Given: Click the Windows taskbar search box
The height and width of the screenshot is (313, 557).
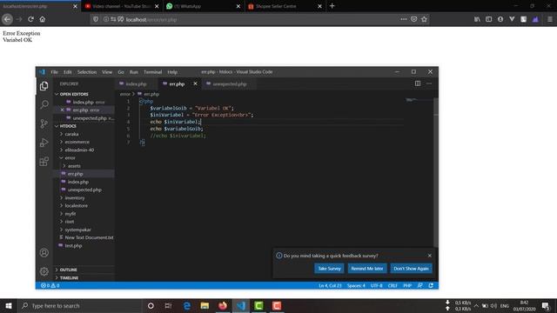Looking at the screenshot, I should [x=80, y=305].
